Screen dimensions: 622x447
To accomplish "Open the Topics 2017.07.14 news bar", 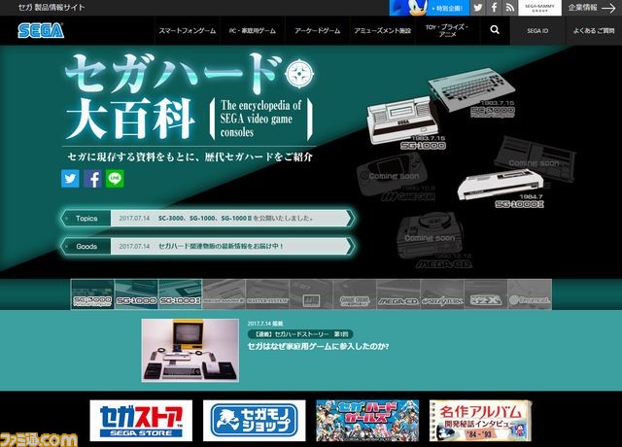I will click(207, 218).
